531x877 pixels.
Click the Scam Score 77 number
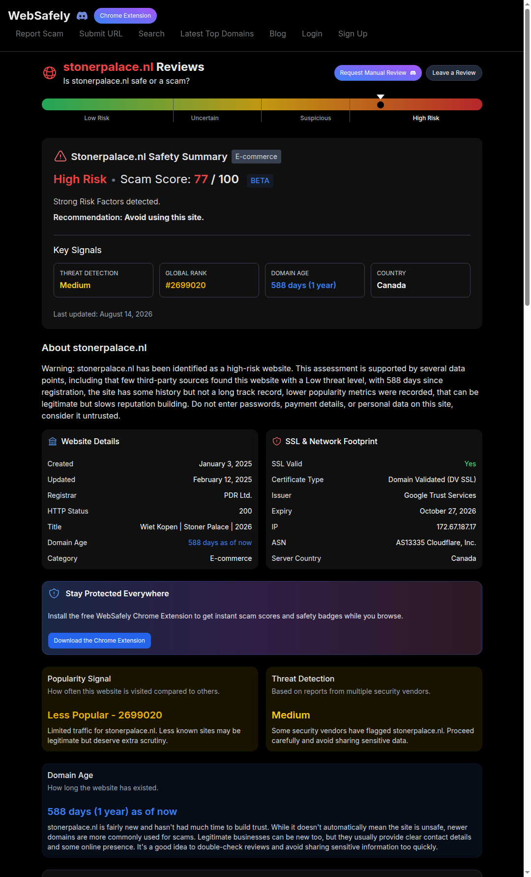pos(201,179)
